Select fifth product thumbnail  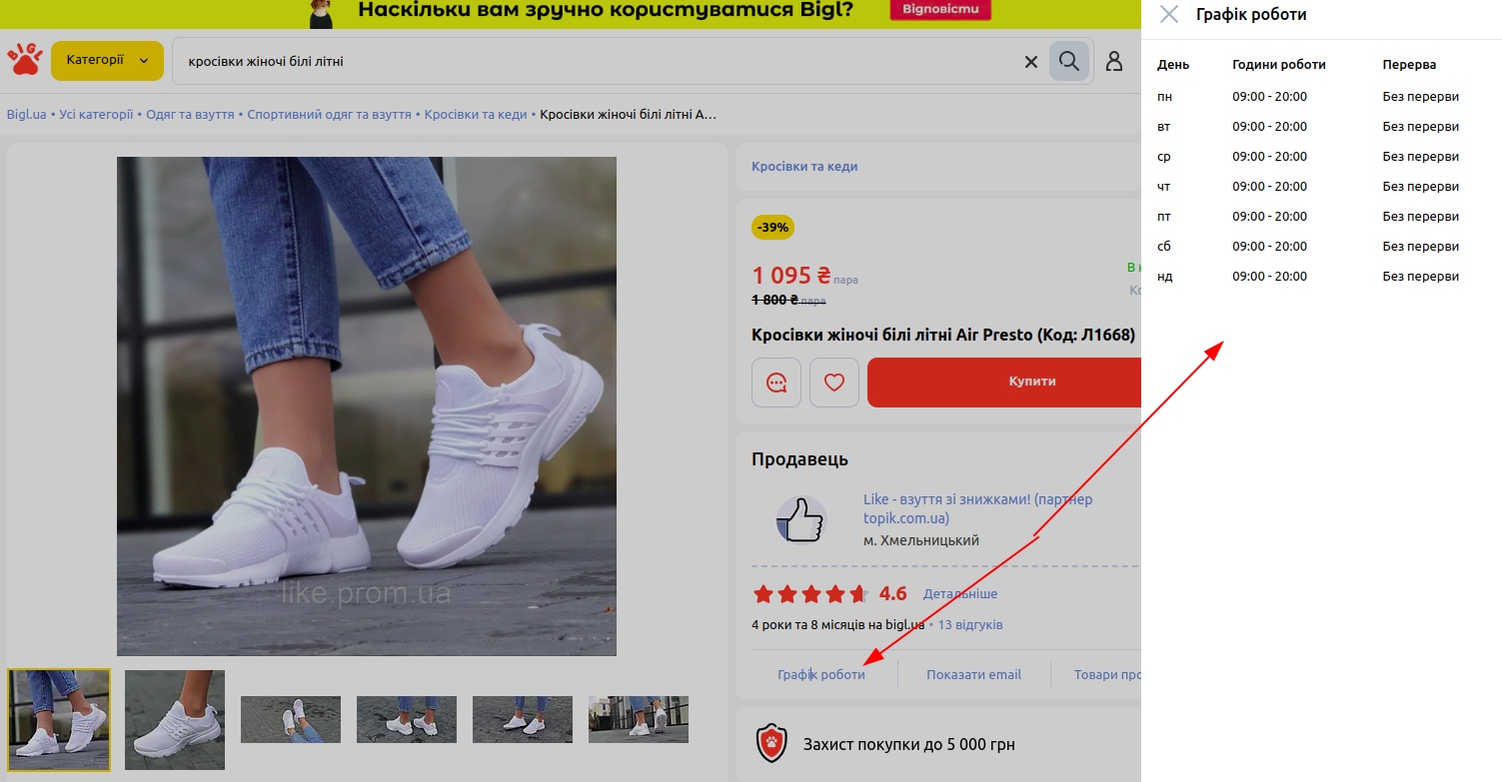(523, 720)
